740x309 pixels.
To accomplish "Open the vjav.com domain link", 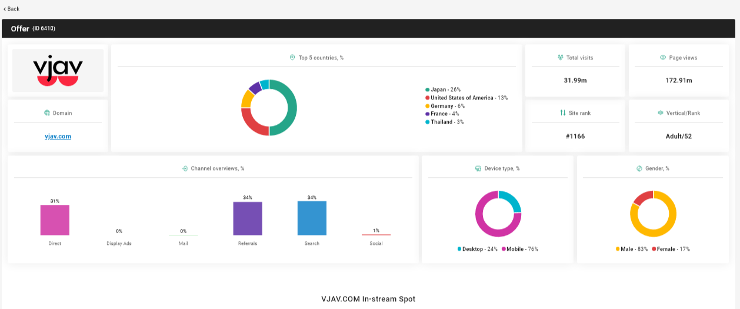I will 58,137.
